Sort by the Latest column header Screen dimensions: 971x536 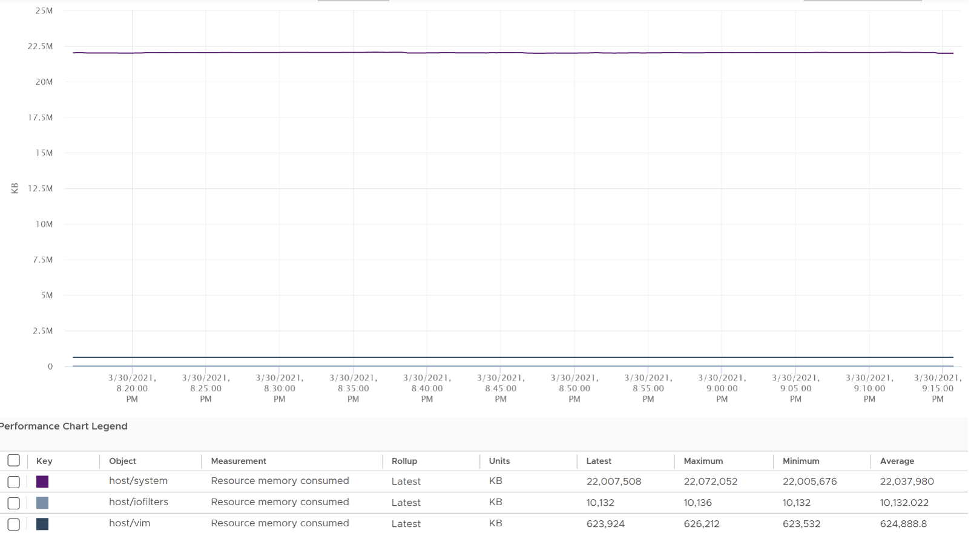pos(599,461)
